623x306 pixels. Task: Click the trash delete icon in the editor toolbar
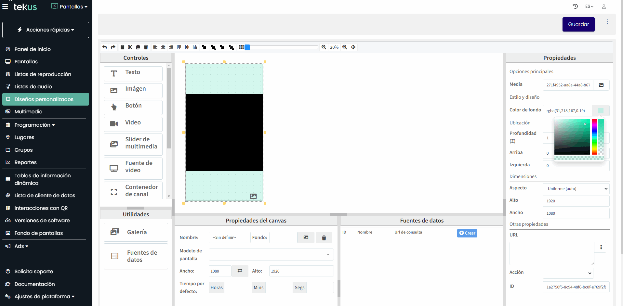tap(146, 47)
